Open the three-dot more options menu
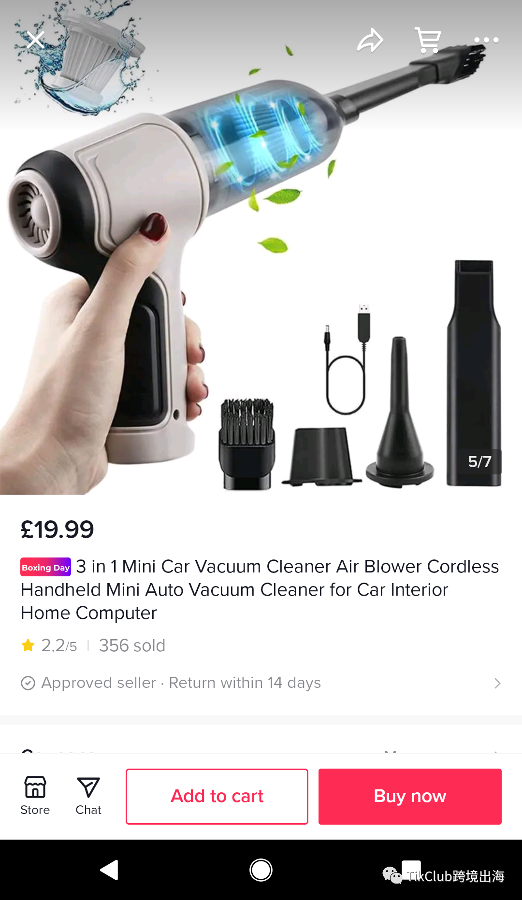Image resolution: width=522 pixels, height=900 pixels. [x=486, y=40]
